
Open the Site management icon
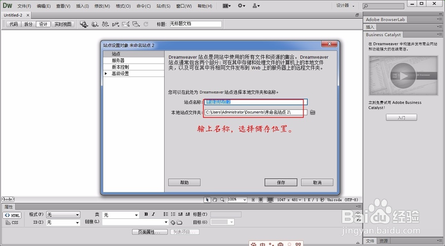coord(256,6)
